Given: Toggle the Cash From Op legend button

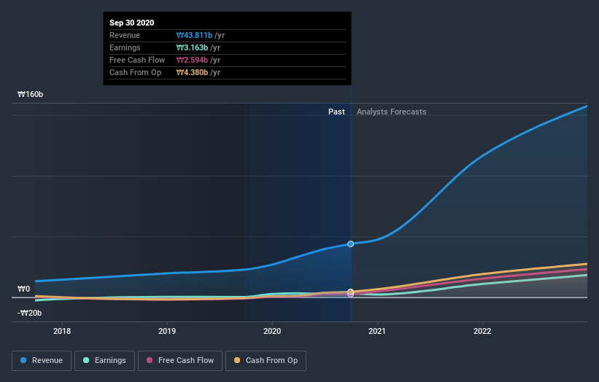Looking at the screenshot, I should (x=266, y=361).
